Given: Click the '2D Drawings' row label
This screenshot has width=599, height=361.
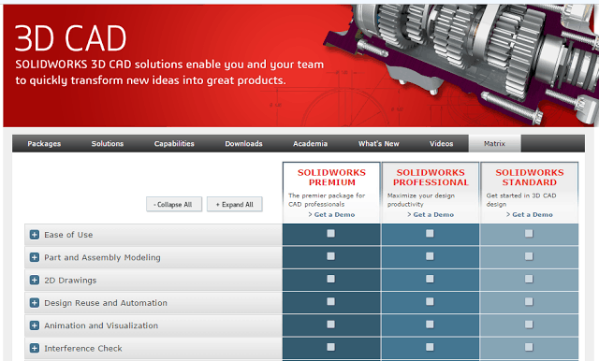Looking at the screenshot, I should (x=70, y=280).
